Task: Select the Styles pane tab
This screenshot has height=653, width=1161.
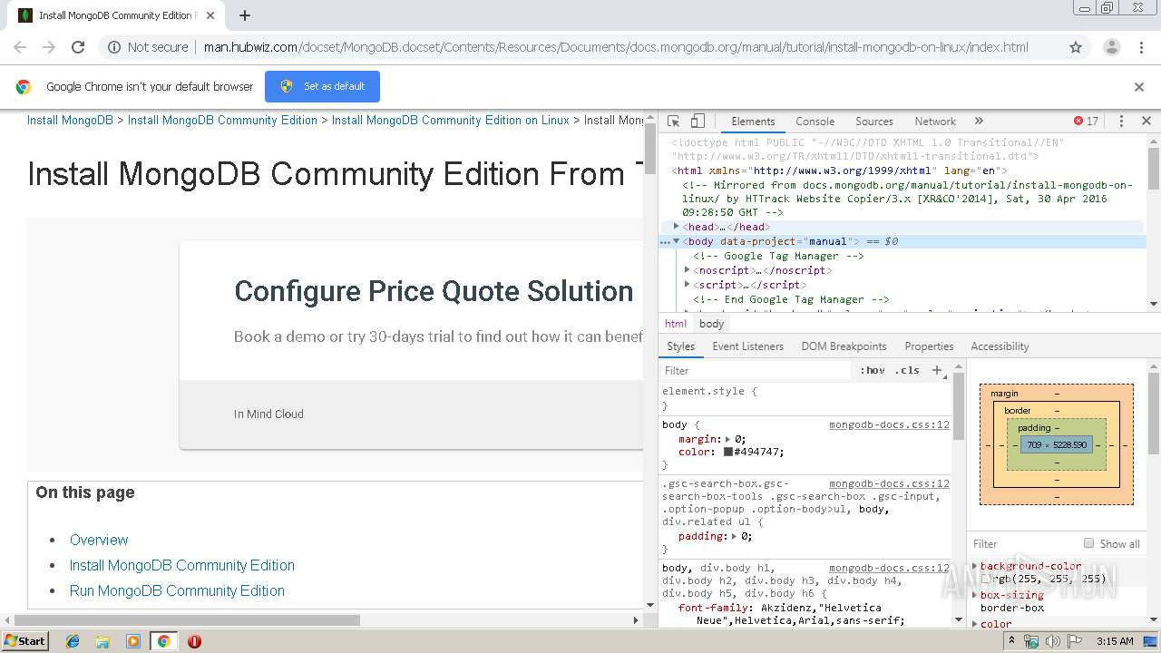Action: point(680,346)
